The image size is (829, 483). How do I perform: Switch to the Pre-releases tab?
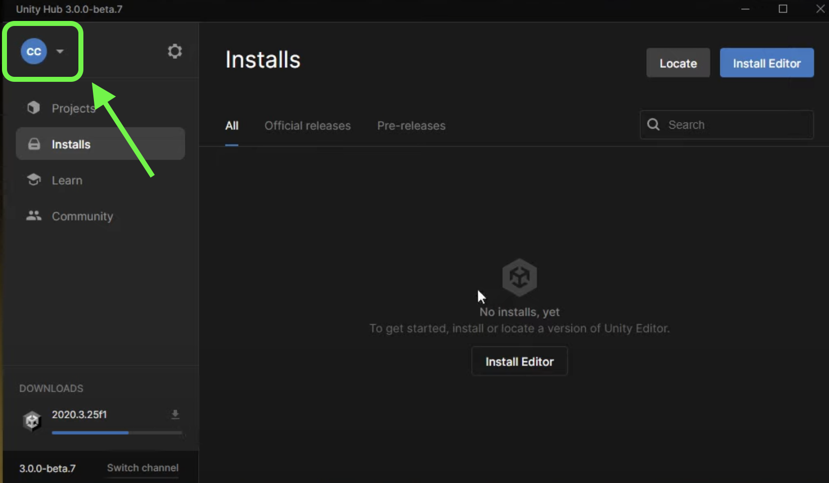[x=412, y=126]
